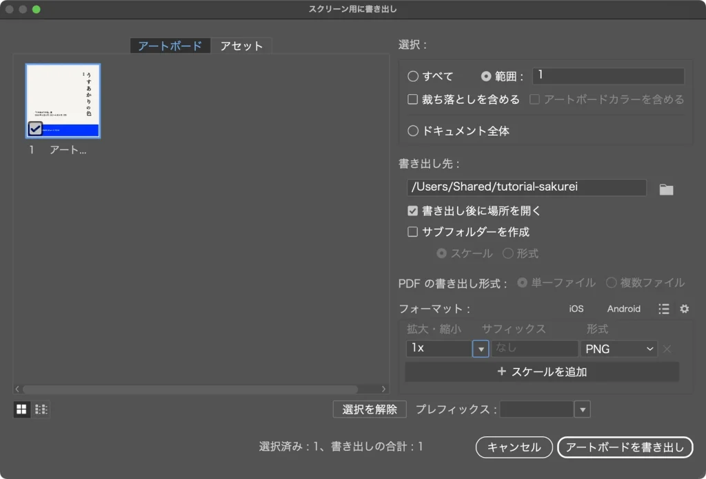The width and height of the screenshot is (706, 479).
Task: Switch to the アセット tab
Action: tap(241, 46)
